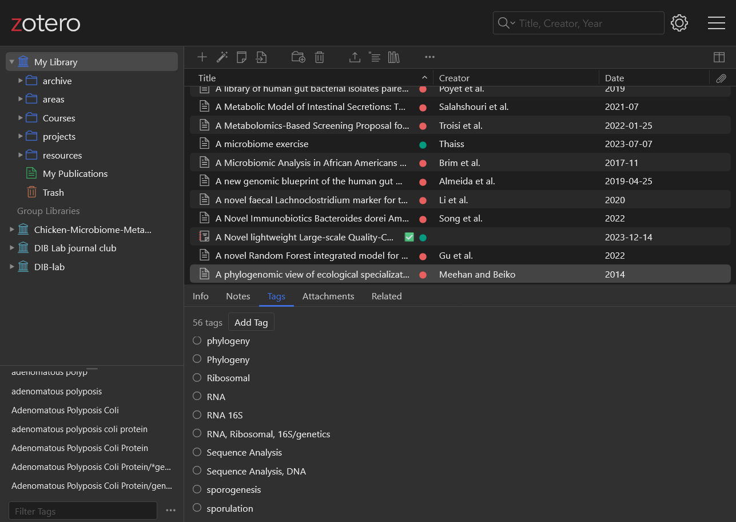The width and height of the screenshot is (736, 522).
Task: Expand the archive collection folder
Action: click(21, 81)
